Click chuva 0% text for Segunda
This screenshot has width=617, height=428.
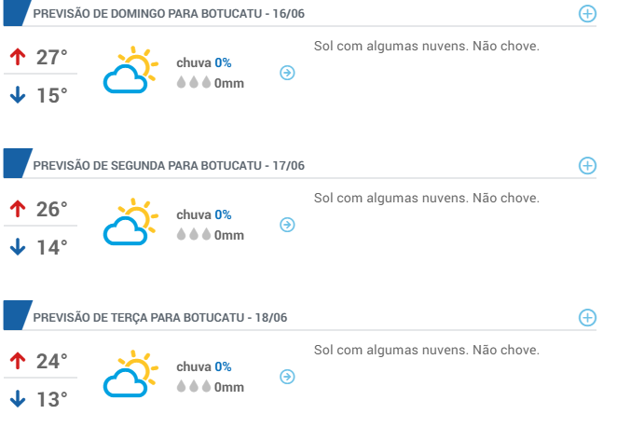(x=204, y=215)
